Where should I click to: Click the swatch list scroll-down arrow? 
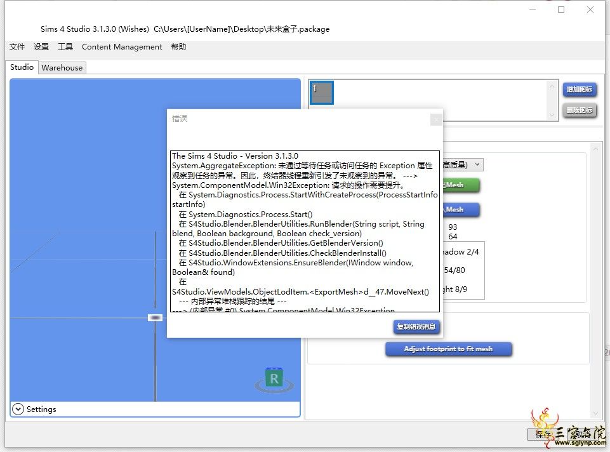pos(552,115)
